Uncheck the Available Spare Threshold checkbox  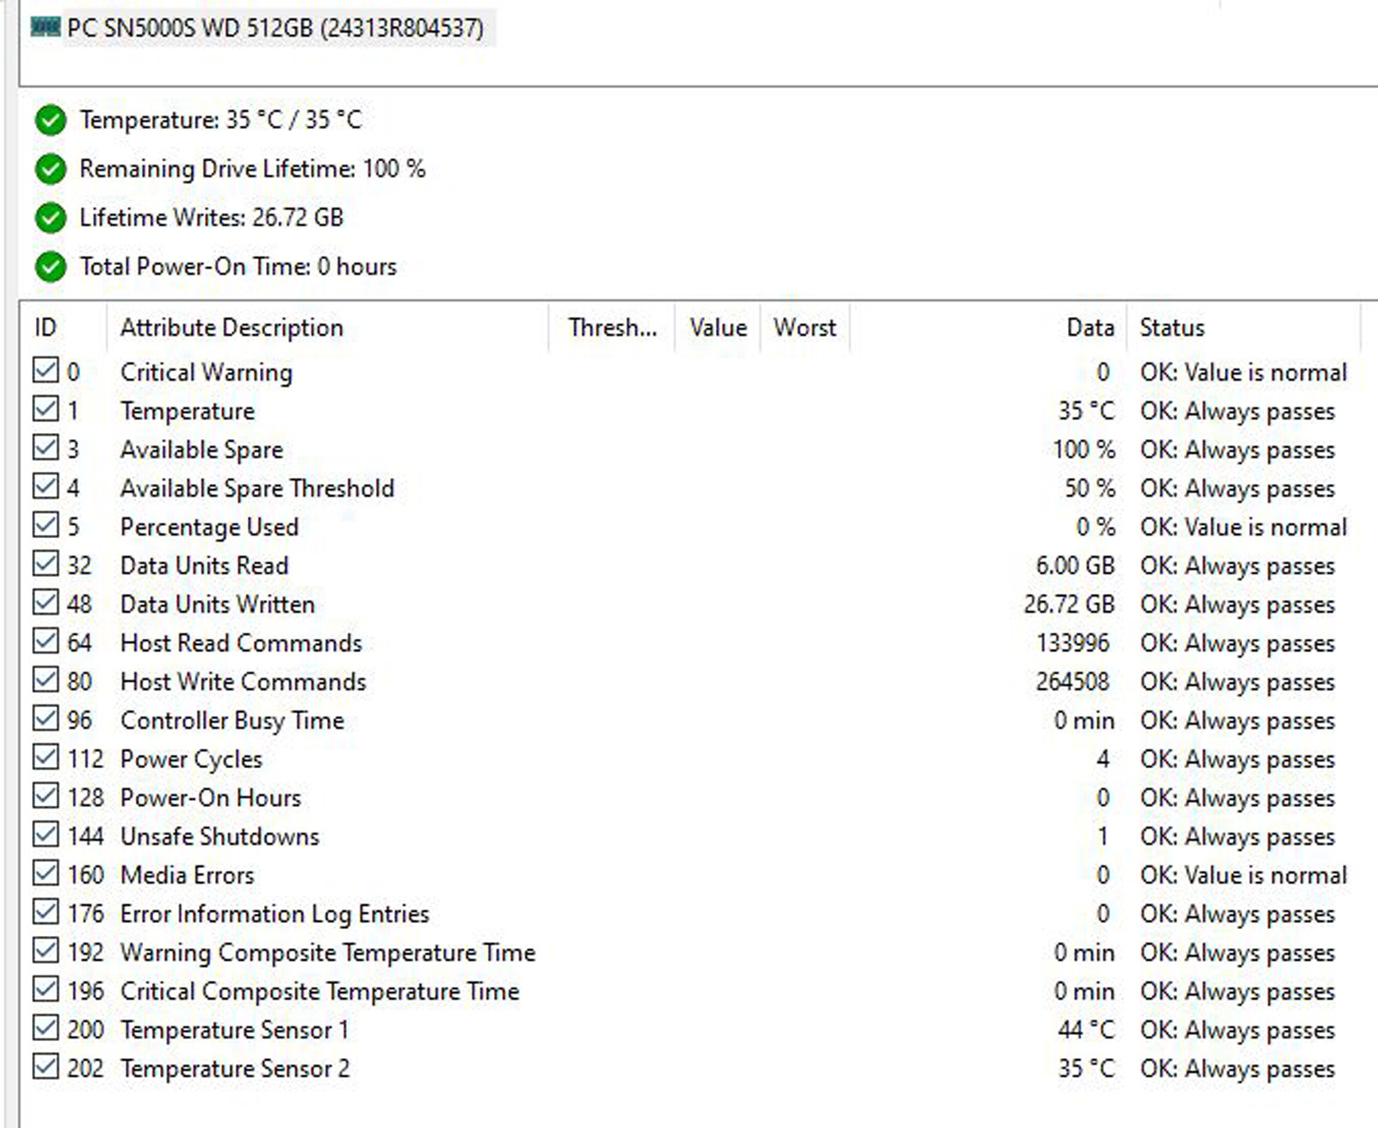tap(46, 487)
